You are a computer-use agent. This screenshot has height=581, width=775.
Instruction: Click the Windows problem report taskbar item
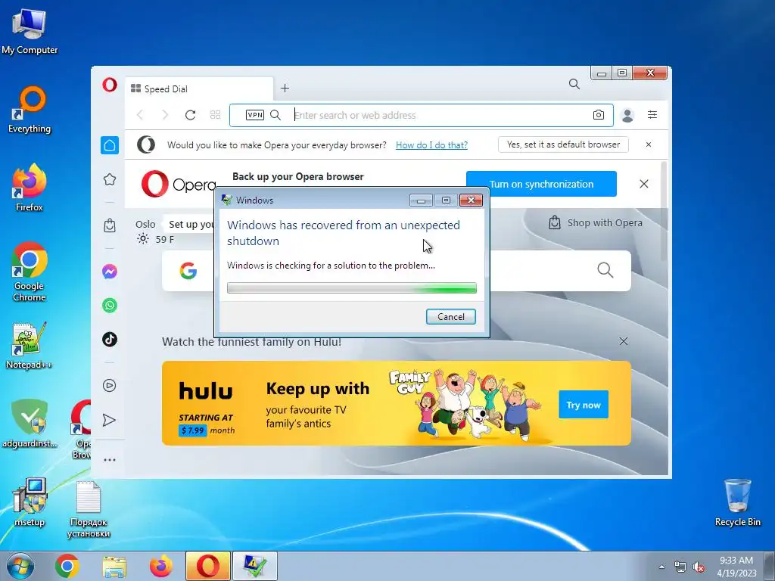[255, 566]
